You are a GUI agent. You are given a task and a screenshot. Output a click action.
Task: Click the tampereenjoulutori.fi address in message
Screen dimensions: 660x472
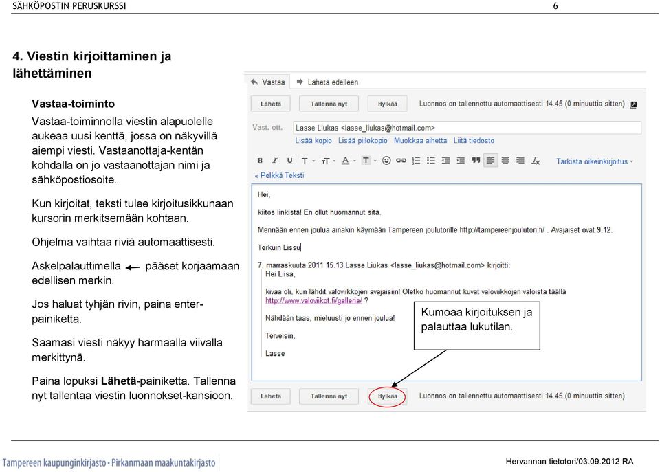[502, 230]
